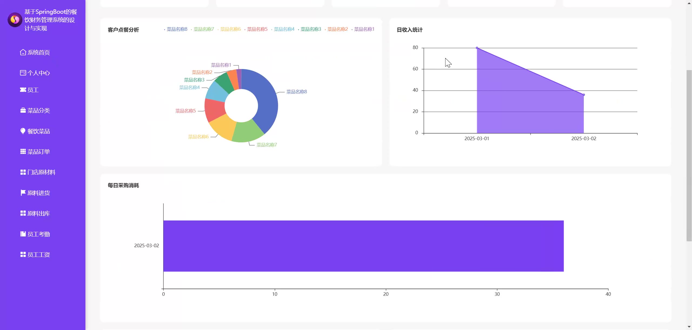
Task: Click the scrollbar down arrow
Action: tap(689, 327)
